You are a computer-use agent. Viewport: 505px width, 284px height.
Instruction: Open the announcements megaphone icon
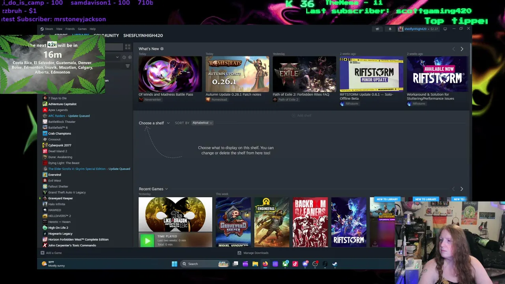tap(377, 29)
